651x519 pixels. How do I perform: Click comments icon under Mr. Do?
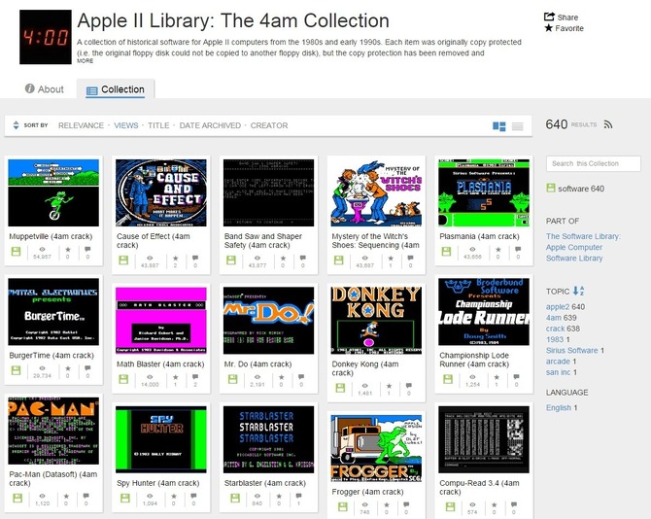tap(301, 376)
